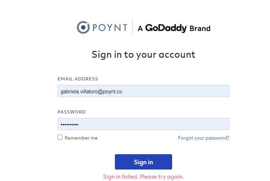This screenshot has width=270, height=181.
Task: Click the entered email gabriela.villatoro@poynt.co
Action: (x=91, y=92)
